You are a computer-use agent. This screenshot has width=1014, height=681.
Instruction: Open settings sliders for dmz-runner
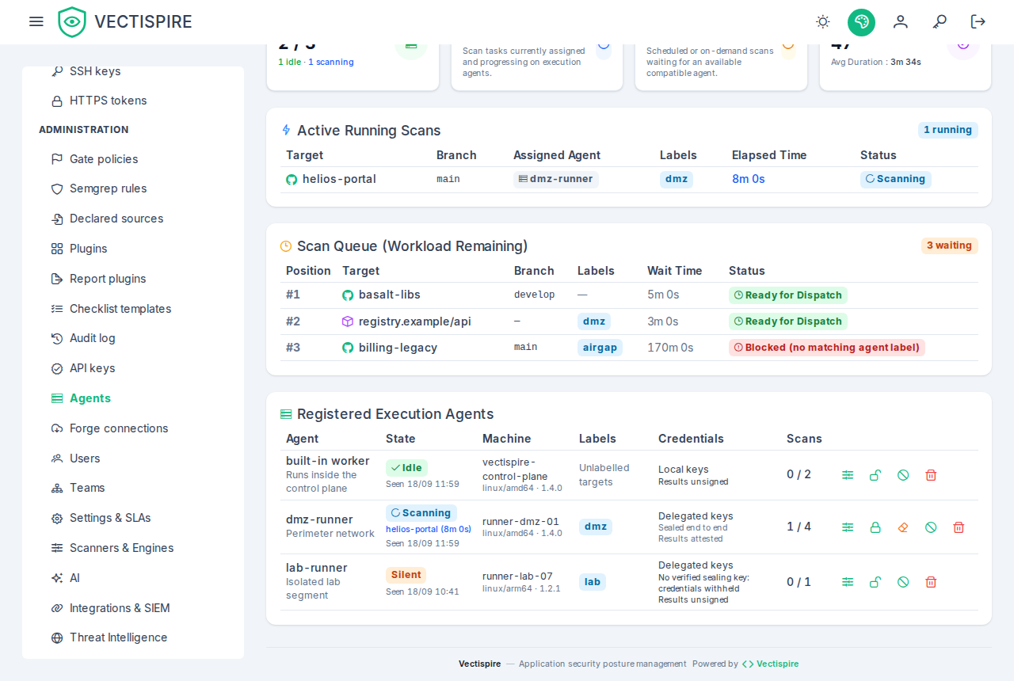[848, 527]
